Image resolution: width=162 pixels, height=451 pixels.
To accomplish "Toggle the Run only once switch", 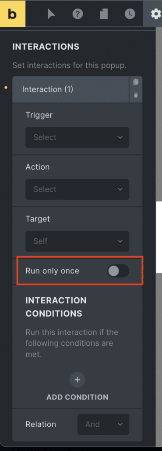I will (118, 271).
